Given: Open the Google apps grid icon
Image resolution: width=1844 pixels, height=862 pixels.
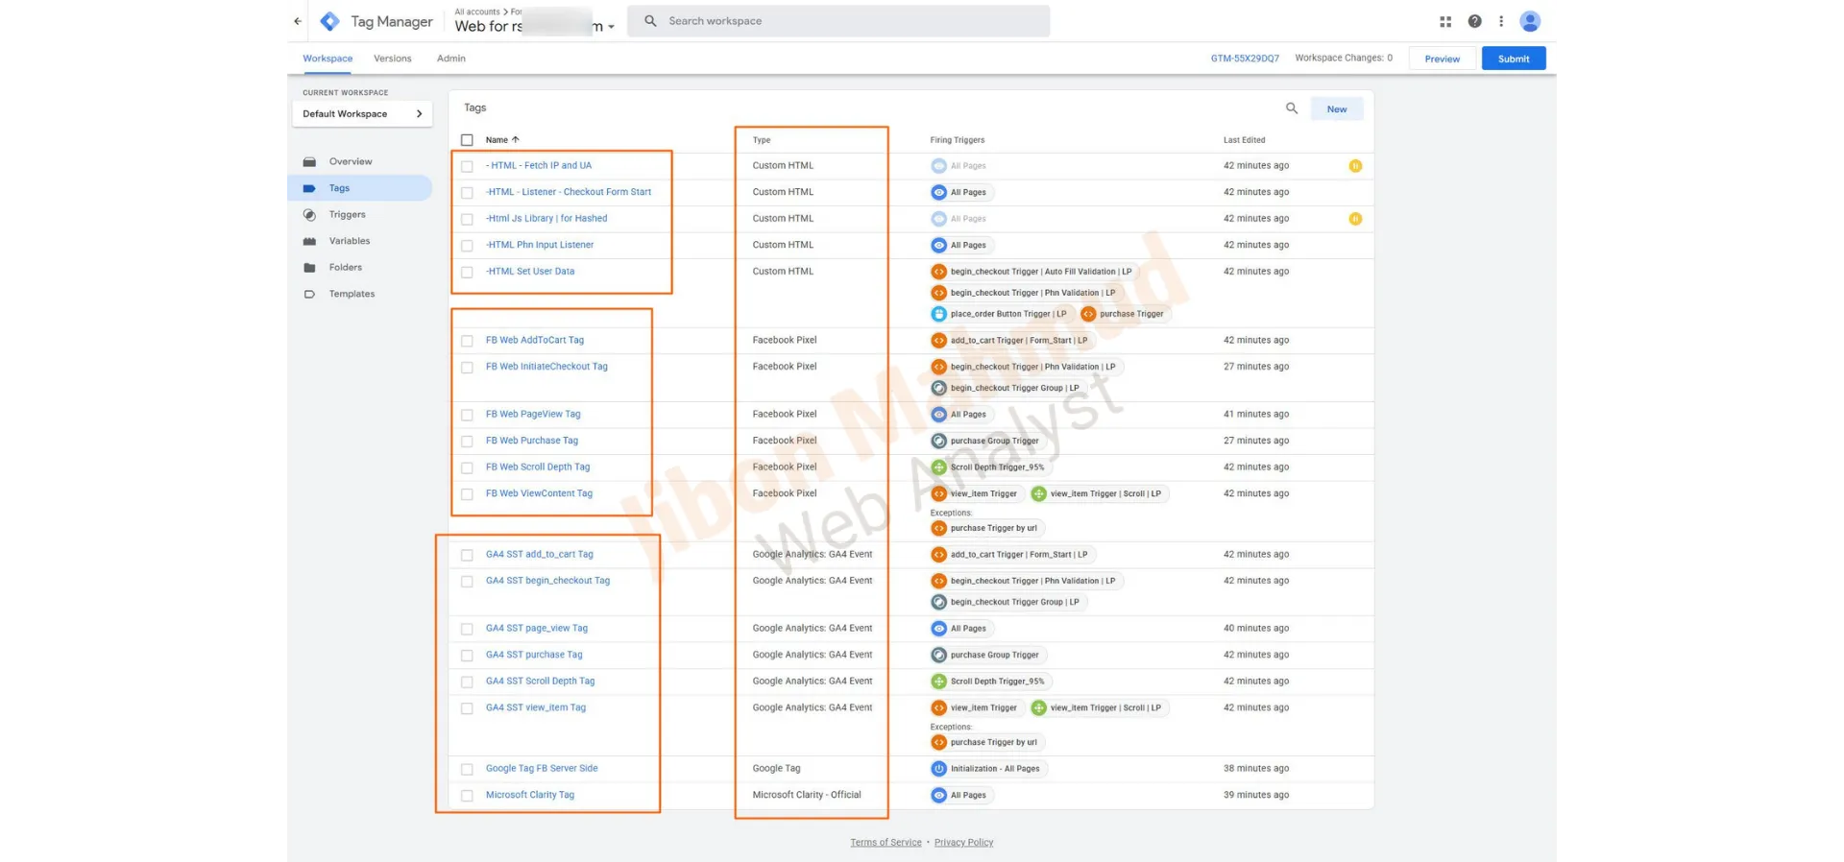Looking at the screenshot, I should coord(1445,21).
